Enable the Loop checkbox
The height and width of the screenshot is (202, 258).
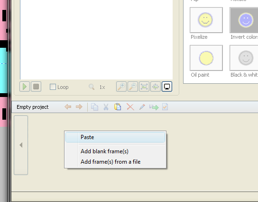pos(53,87)
